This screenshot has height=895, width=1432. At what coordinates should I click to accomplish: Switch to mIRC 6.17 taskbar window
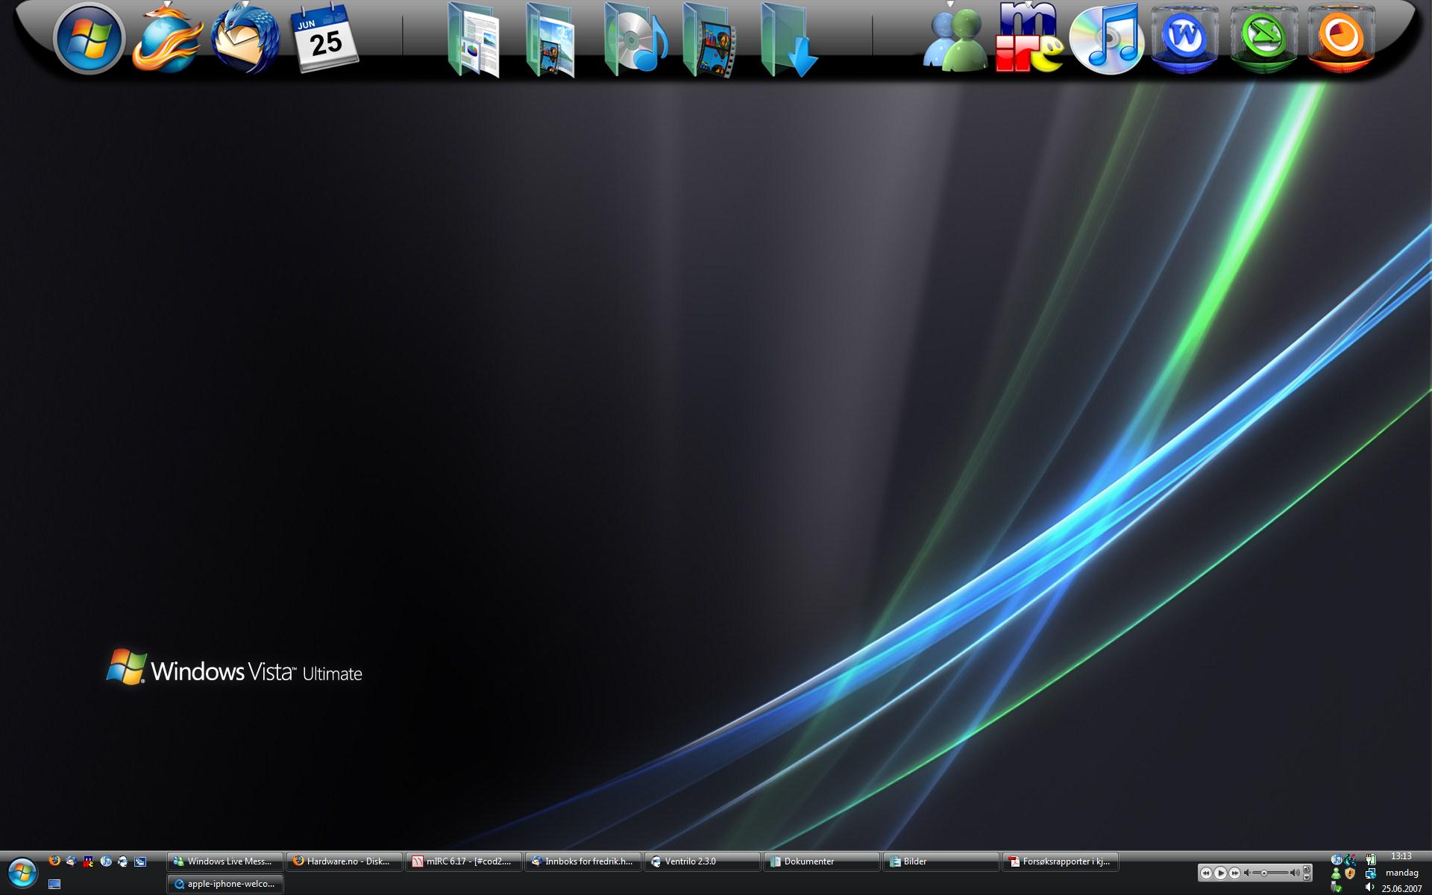pyautogui.click(x=463, y=861)
